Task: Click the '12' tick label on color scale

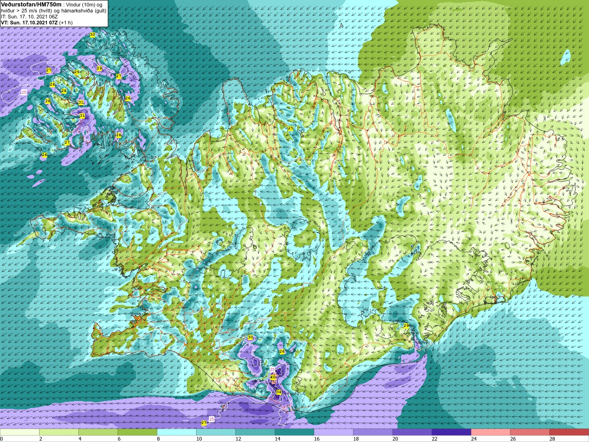Action: [238, 439]
